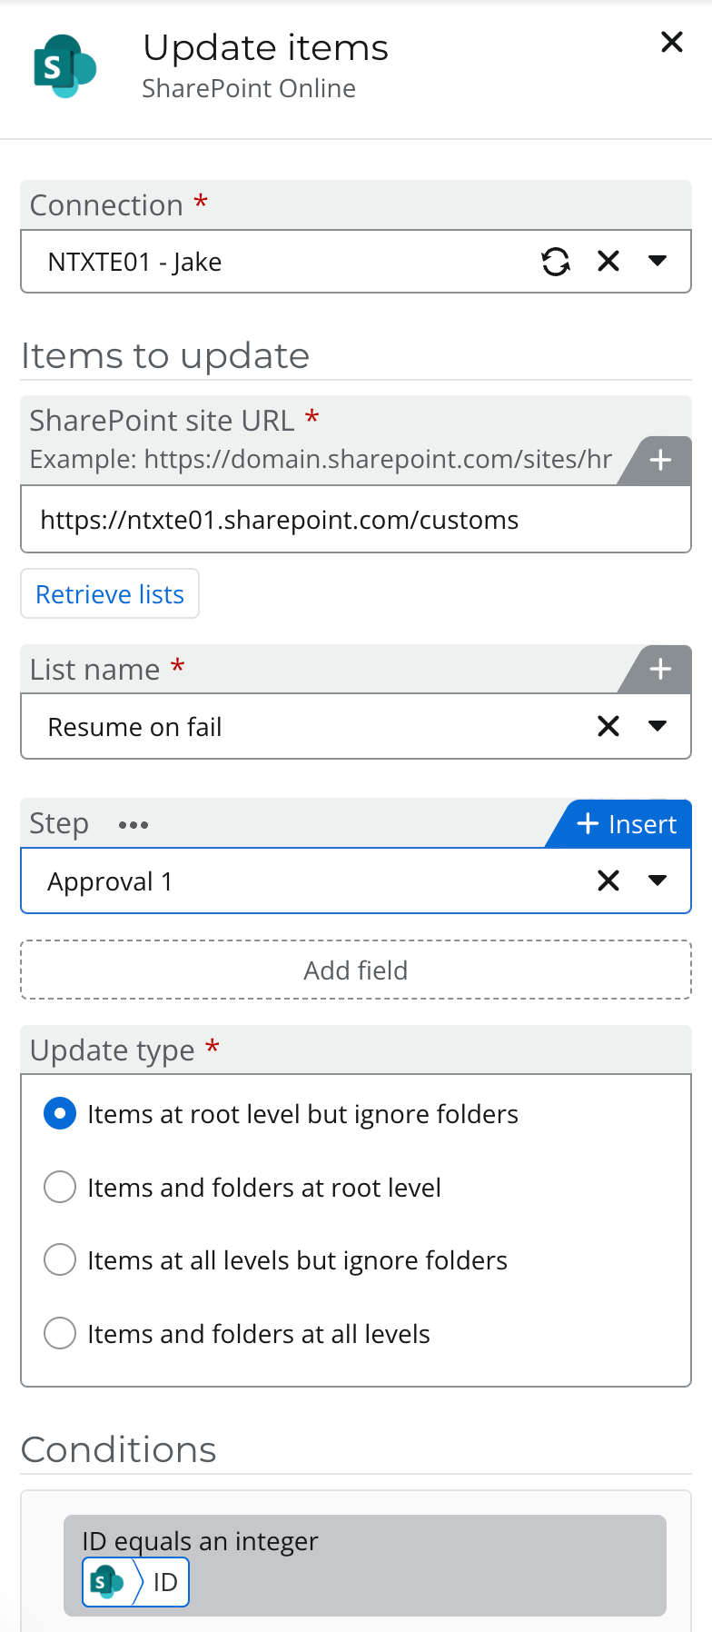712x1632 pixels.
Task: Click the Approval 1 step value
Action: [x=110, y=881]
